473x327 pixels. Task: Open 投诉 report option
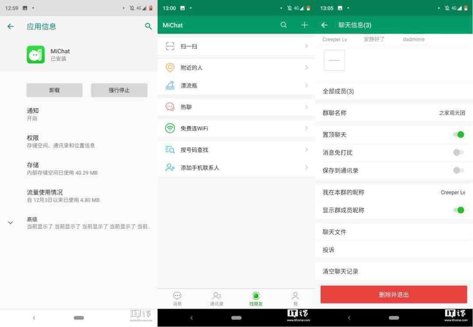click(x=394, y=250)
